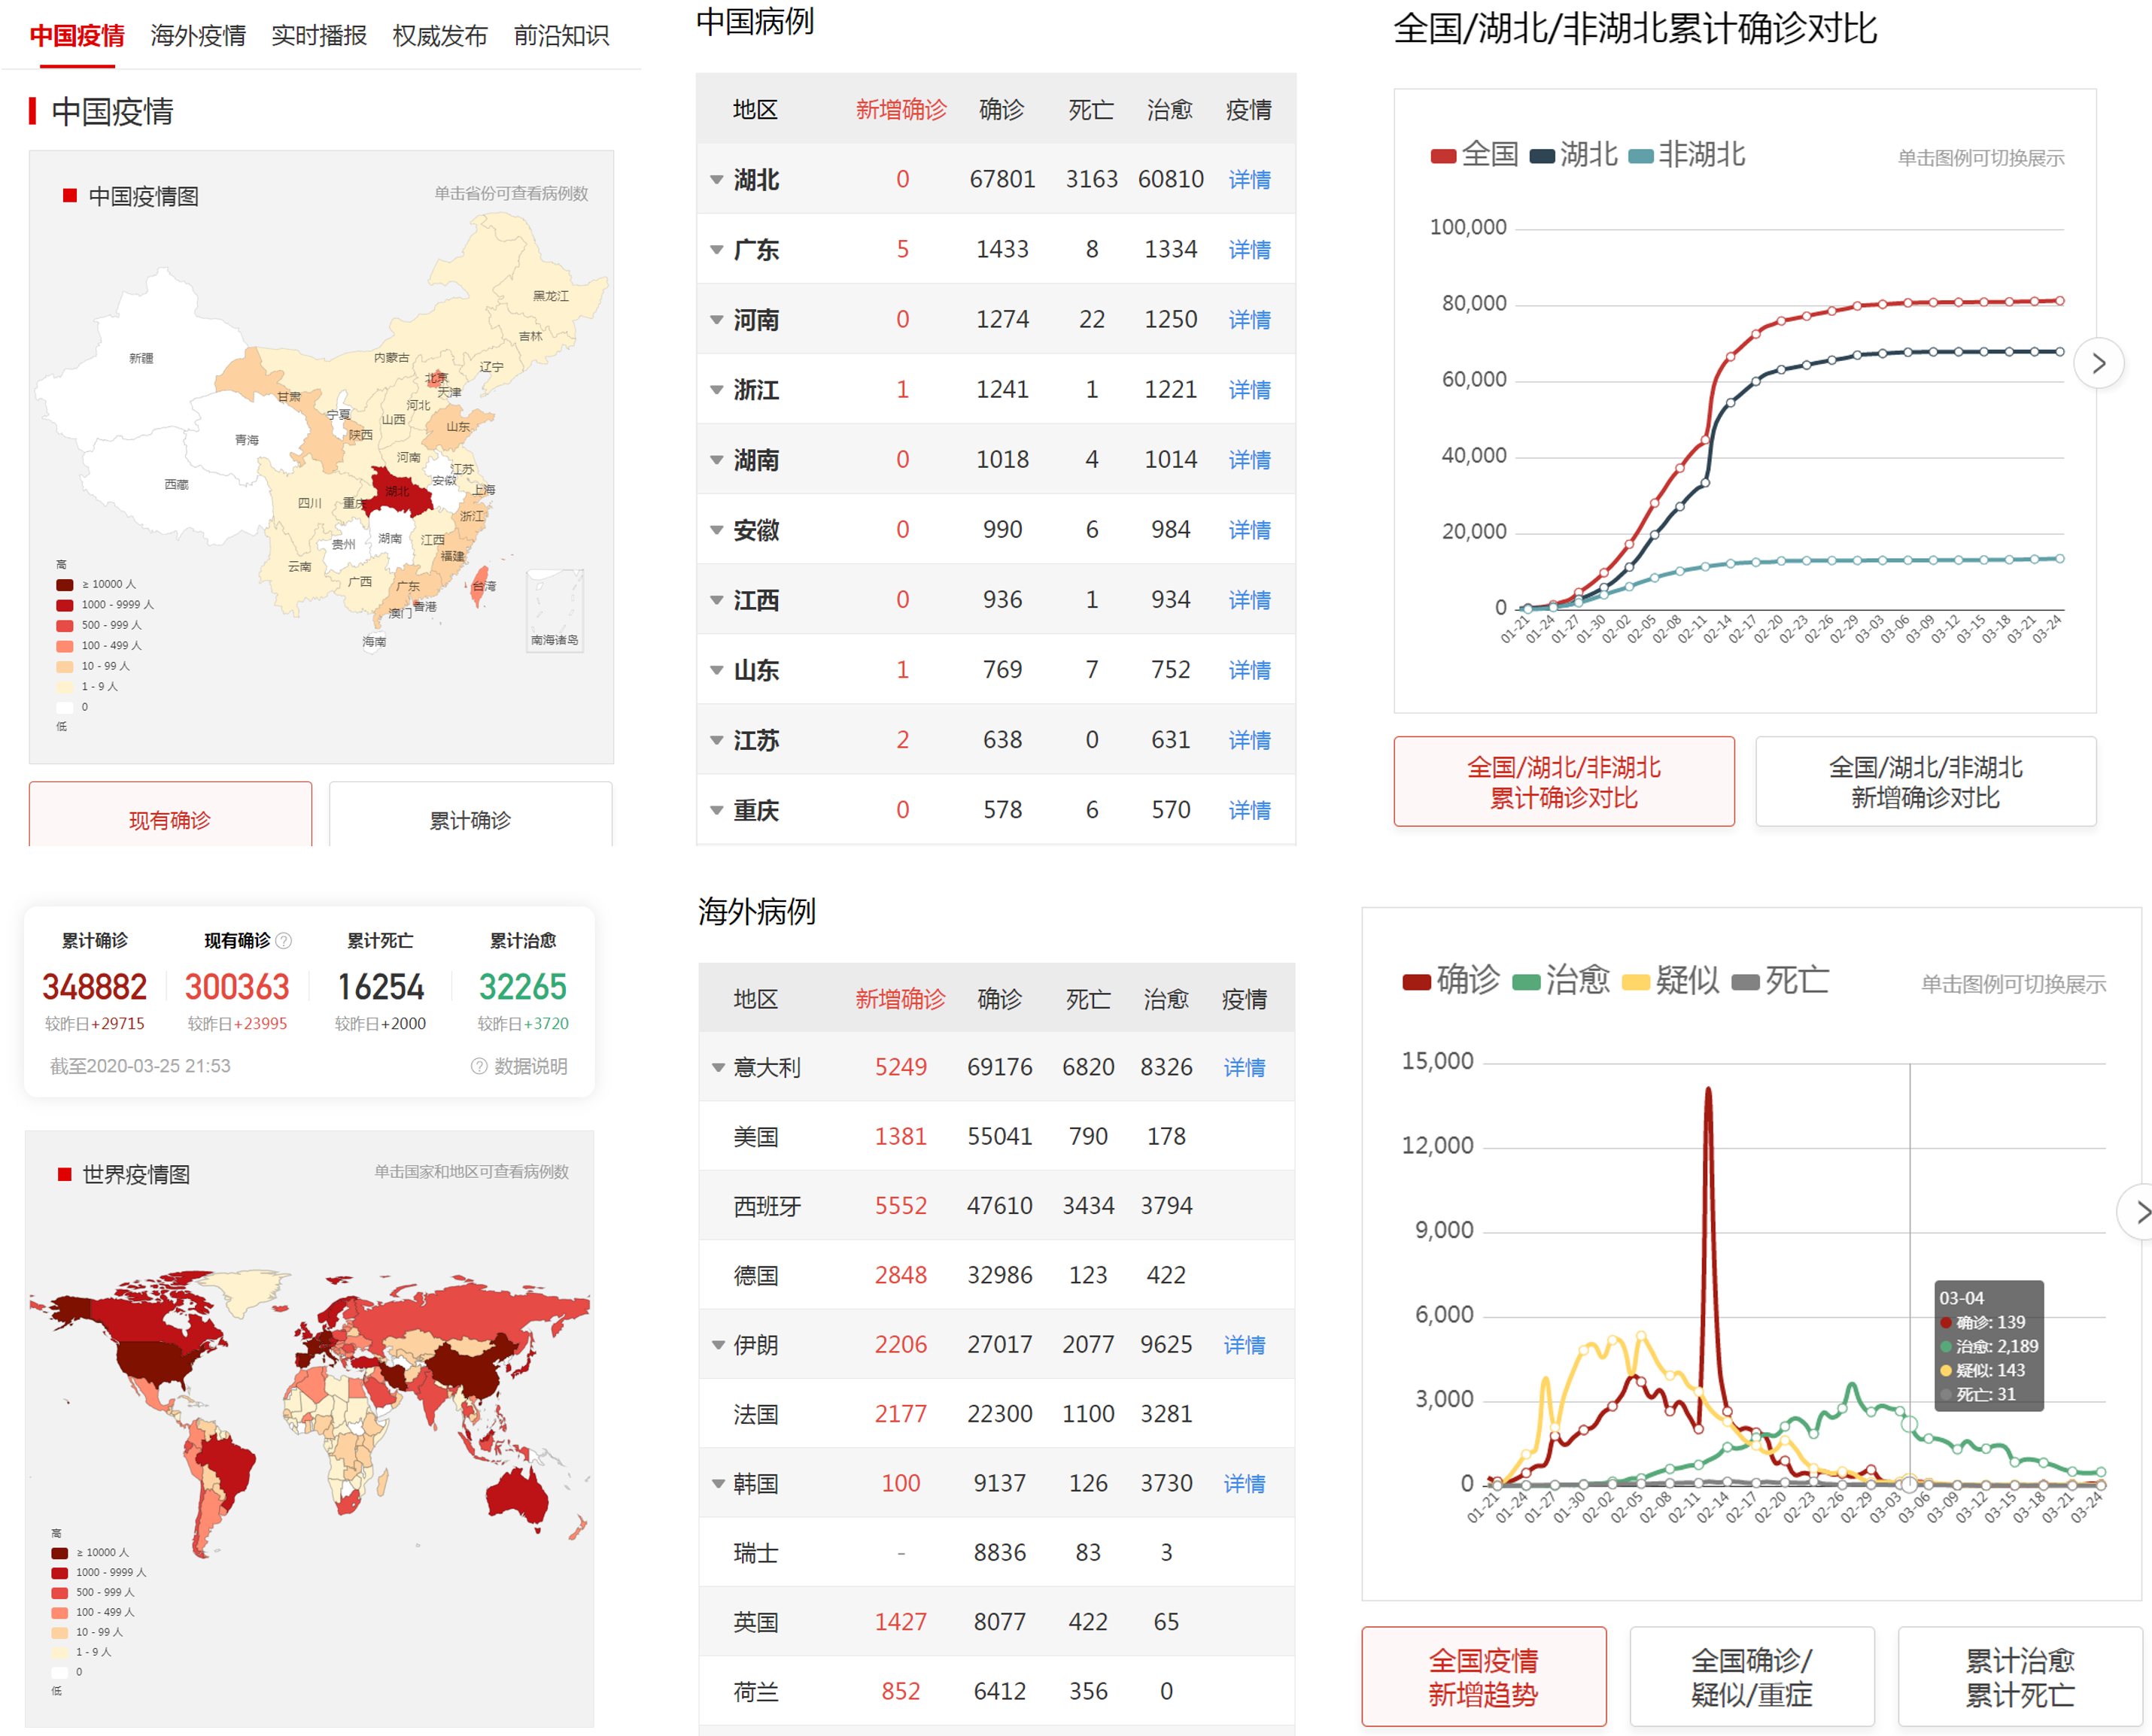Sort China table by 新增确诊 column
Image resolution: width=2152 pixels, height=1736 pixels.
[x=901, y=110]
